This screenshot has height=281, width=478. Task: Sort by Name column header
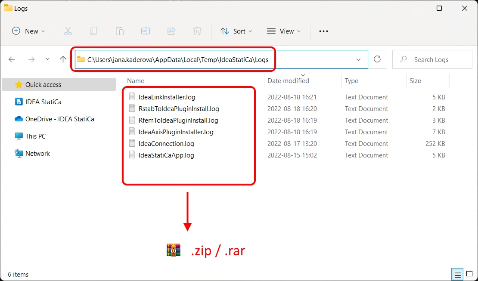click(x=136, y=81)
